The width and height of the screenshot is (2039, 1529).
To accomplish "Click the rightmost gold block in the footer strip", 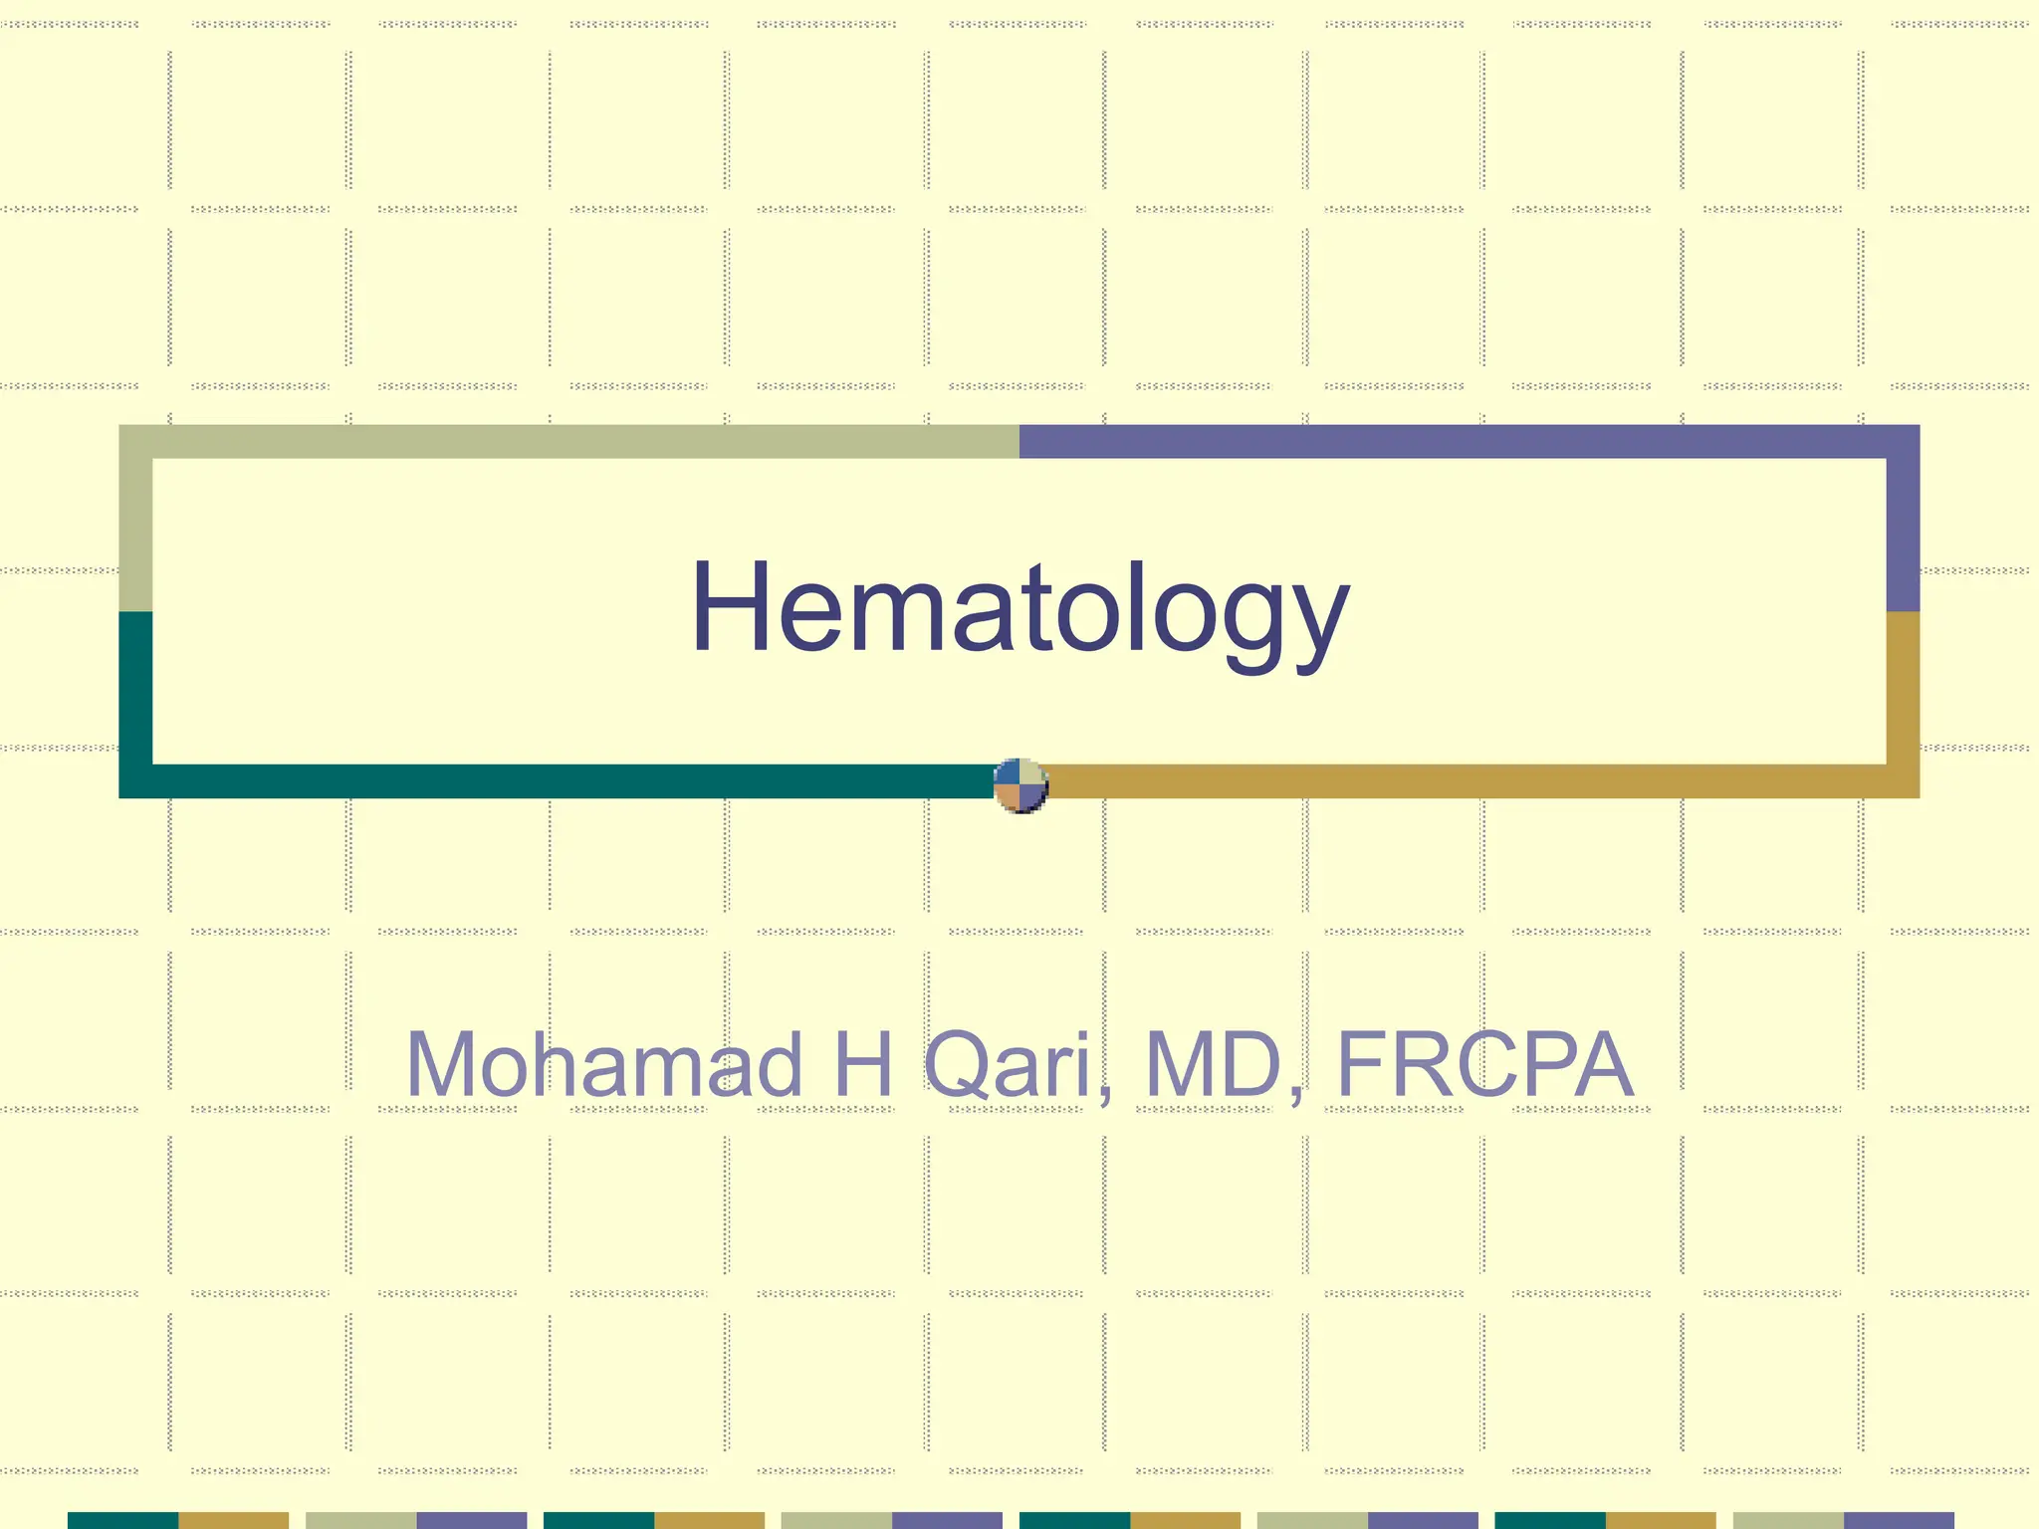I will click(x=1661, y=1520).
